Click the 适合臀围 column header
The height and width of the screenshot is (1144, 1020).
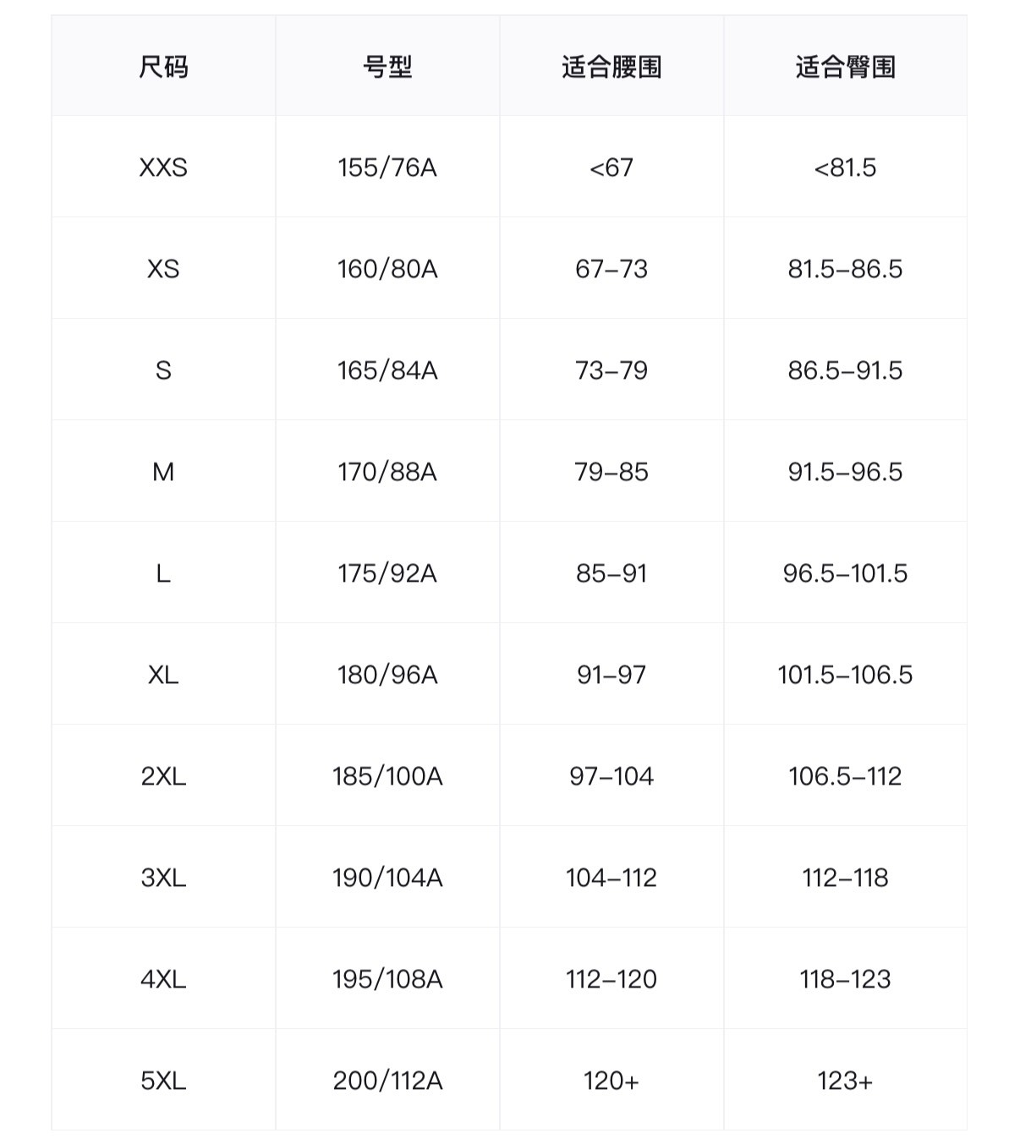pyautogui.click(x=845, y=67)
